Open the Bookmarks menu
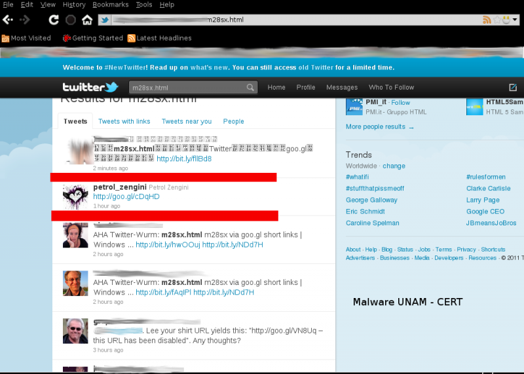 [111, 5]
